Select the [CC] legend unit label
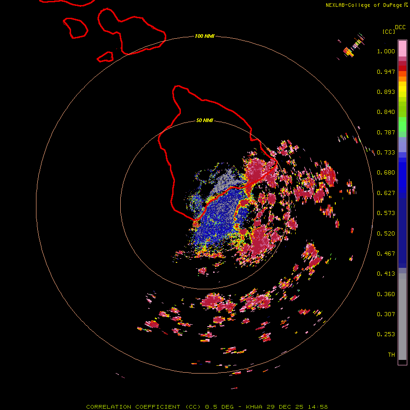This screenshot has width=410, height=410. click(x=389, y=31)
